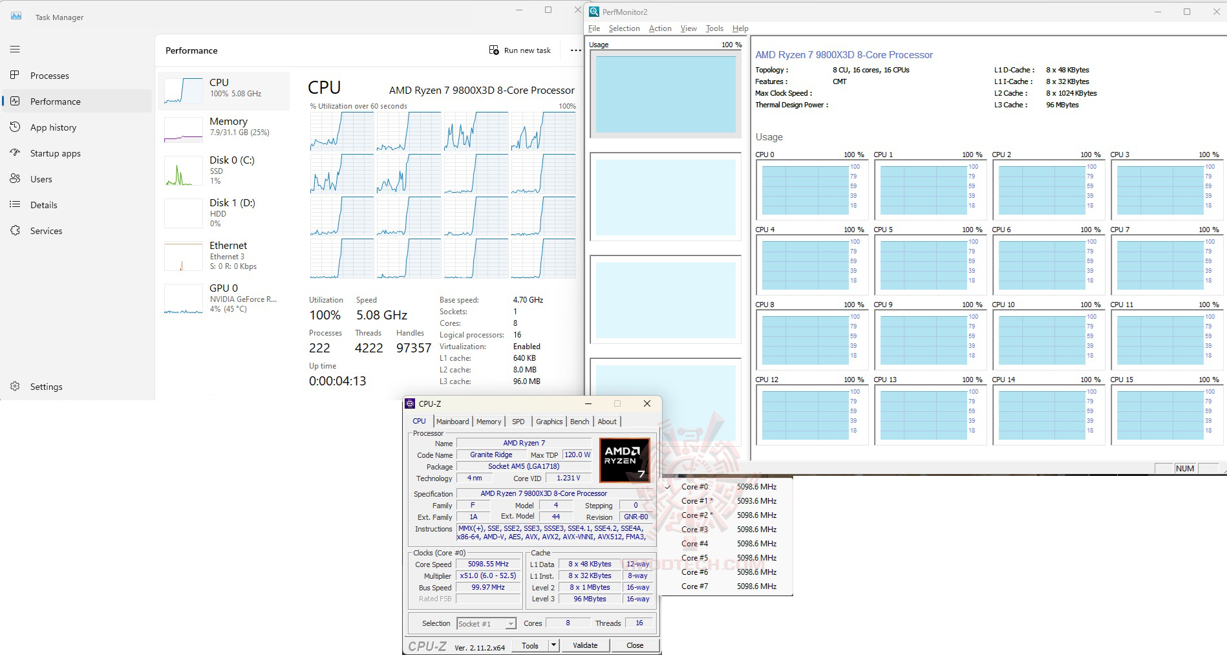The height and width of the screenshot is (655, 1227).
Task: Click the AMD Ryzen 7 logo in CPU-Z
Action: pos(624,460)
